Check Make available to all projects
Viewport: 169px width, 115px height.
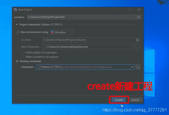23,57
